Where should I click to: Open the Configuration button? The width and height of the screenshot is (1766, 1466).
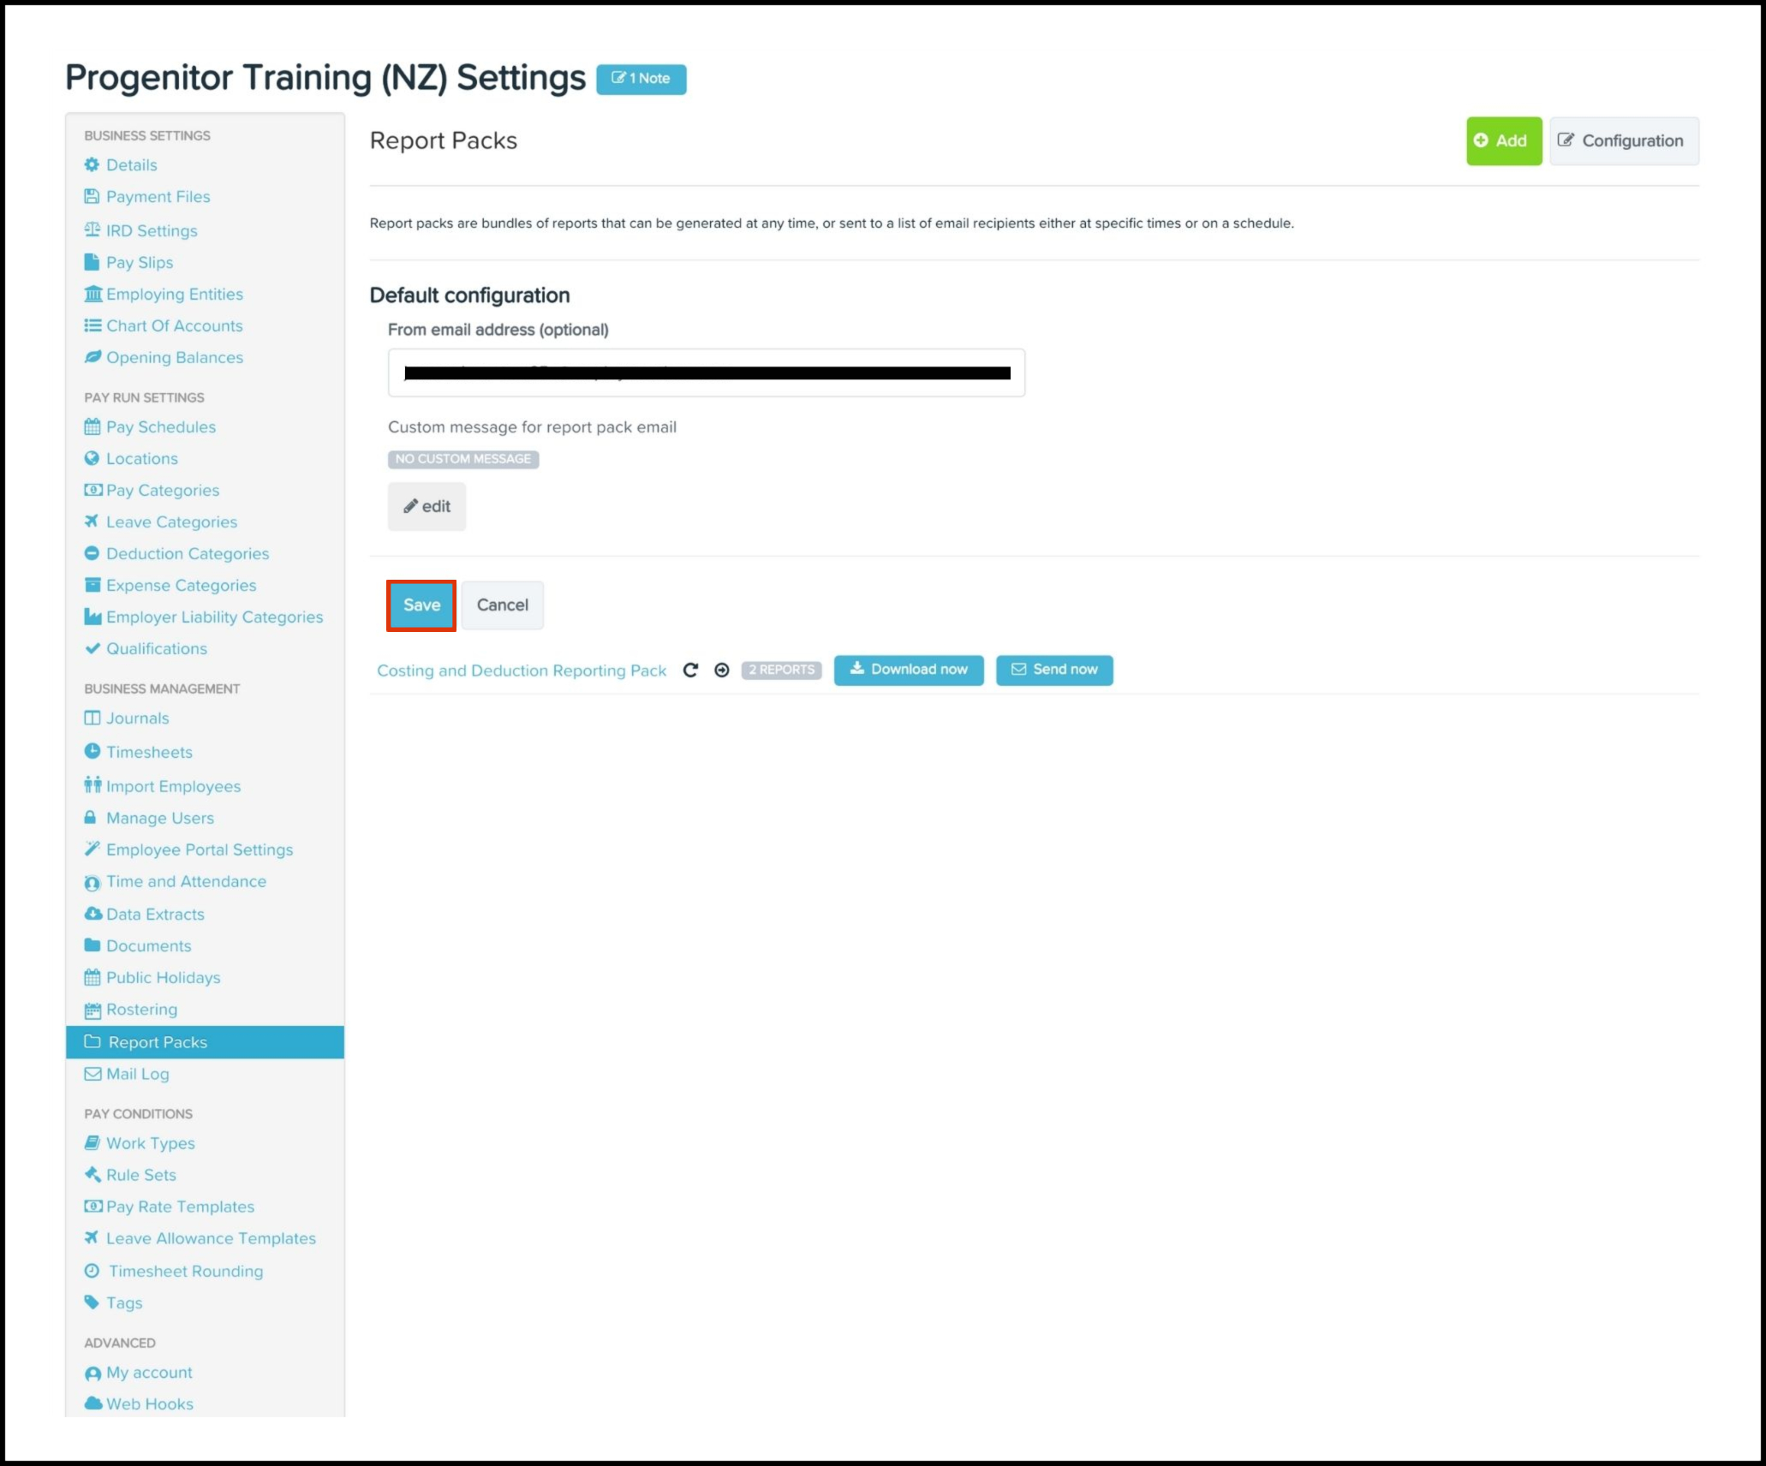1623,141
